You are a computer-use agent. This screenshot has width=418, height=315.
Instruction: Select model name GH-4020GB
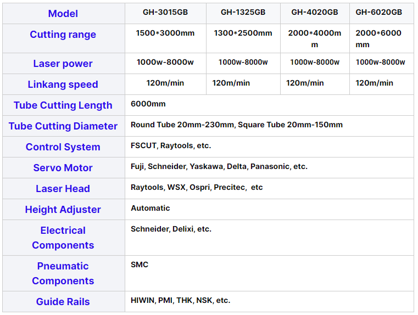tap(315, 12)
